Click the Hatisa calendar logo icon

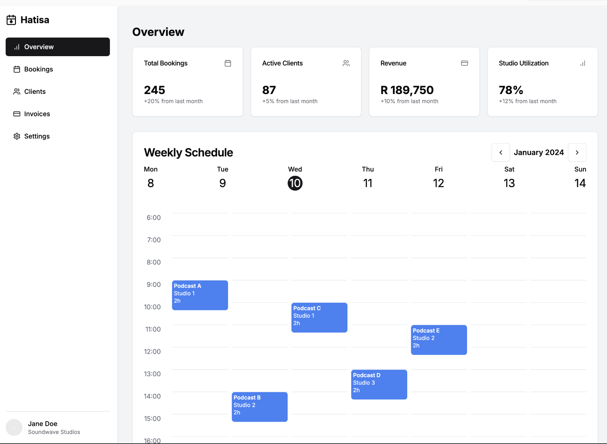click(x=11, y=20)
